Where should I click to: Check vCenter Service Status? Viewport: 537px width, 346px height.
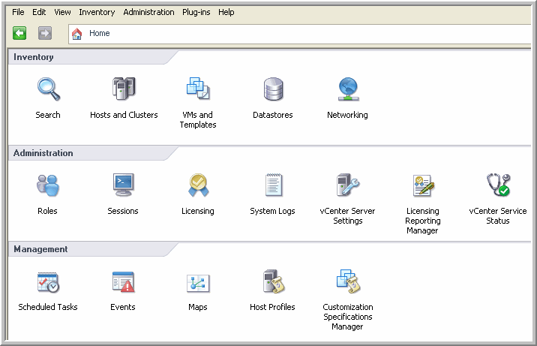coord(497,185)
